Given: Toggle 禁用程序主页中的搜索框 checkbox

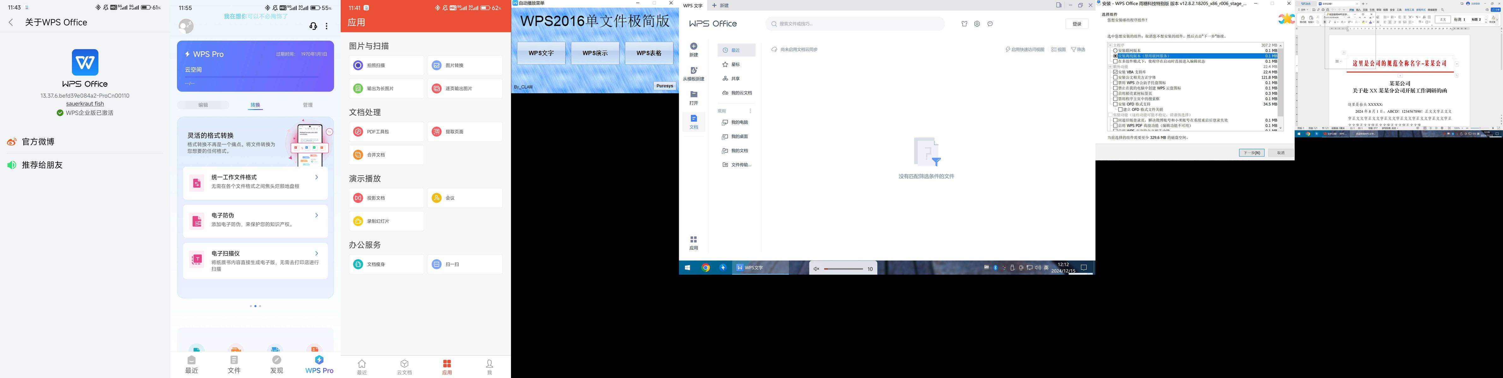Looking at the screenshot, I should [x=1115, y=99].
